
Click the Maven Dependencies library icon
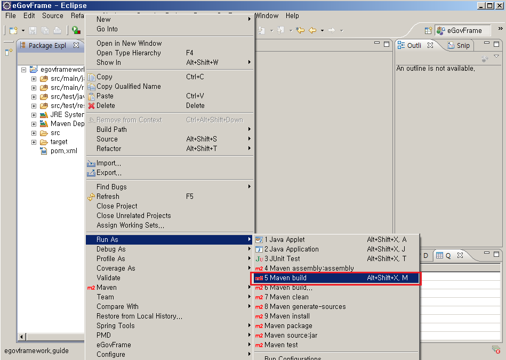point(44,124)
